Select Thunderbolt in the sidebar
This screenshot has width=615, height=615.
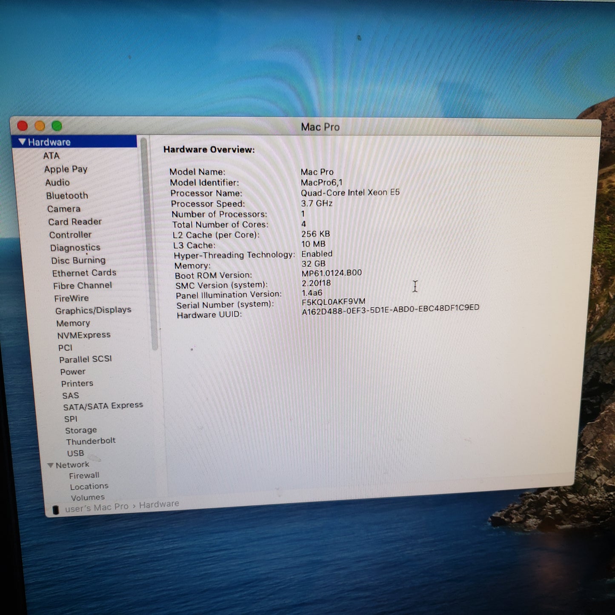click(x=91, y=441)
